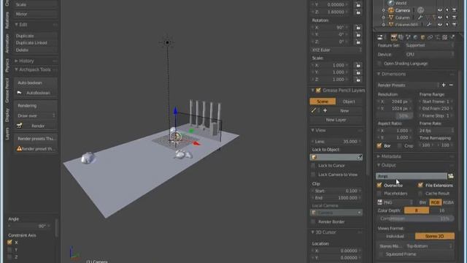
Task: Click the wrench modifier icon on Column row
Action: click(420, 18)
